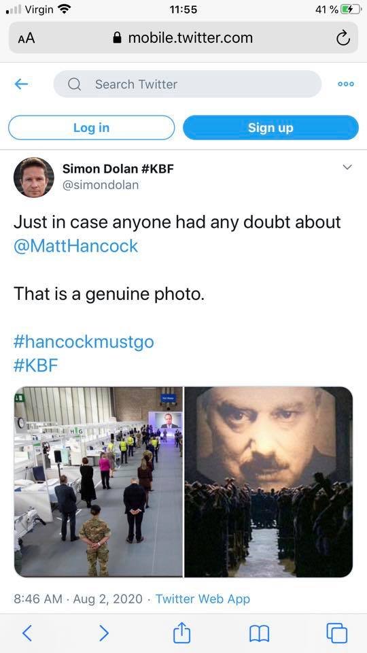Go back with Safari's bottom back chevron
367x653 pixels.
tap(27, 633)
